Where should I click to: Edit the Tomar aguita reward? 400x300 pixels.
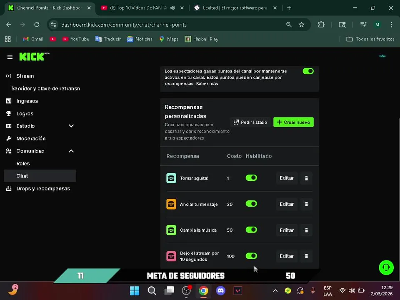287,178
